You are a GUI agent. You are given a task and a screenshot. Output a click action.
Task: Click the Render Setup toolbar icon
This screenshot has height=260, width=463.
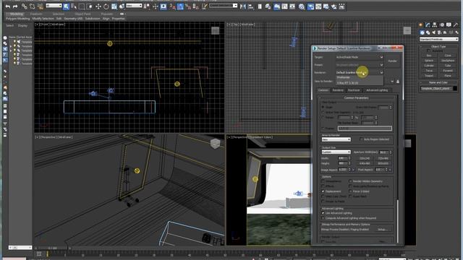(x=310, y=6)
